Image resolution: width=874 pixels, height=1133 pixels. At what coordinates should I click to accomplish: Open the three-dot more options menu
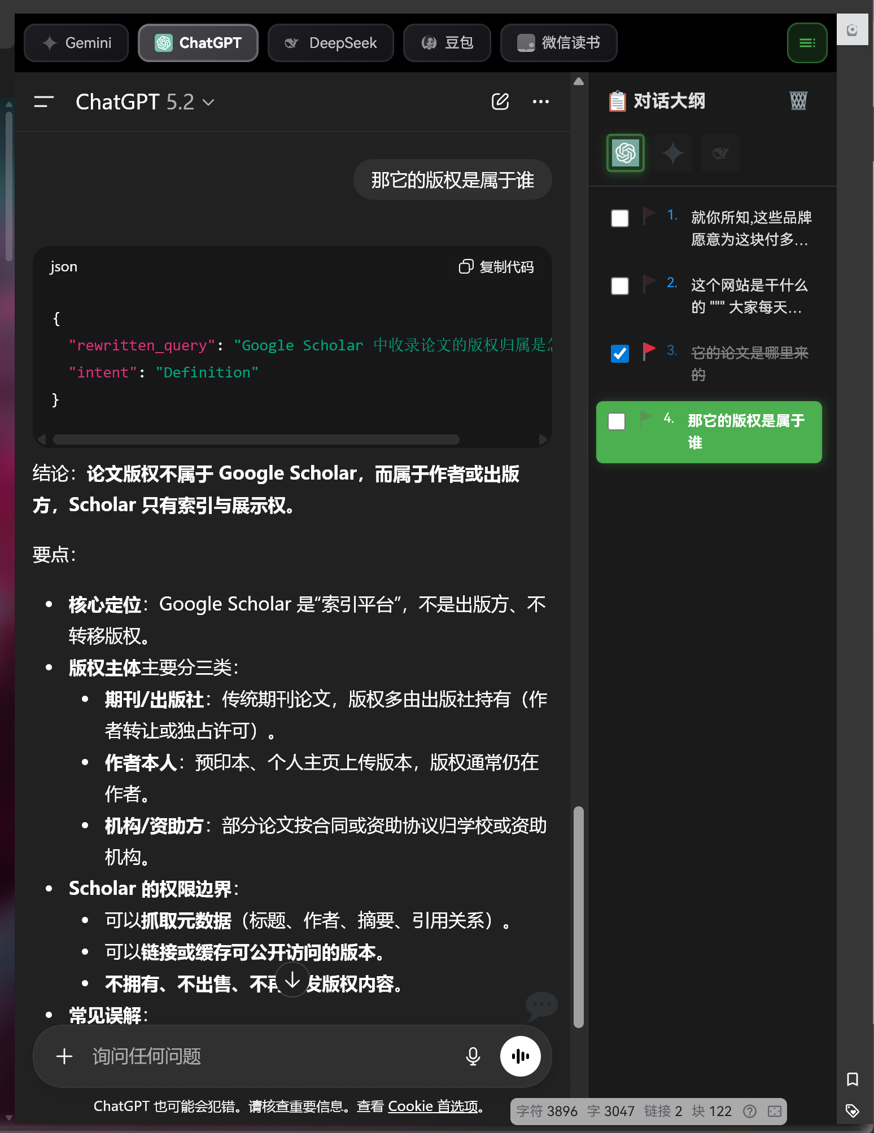click(541, 102)
